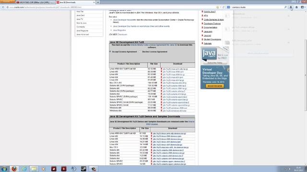The image size is (307, 172).
Task: Download jdk-7u25-windows-x64.exe
Action: (175, 111)
